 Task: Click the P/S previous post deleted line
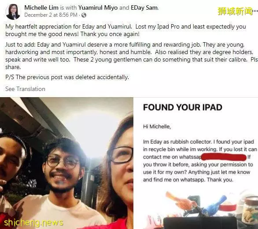(x=67, y=77)
